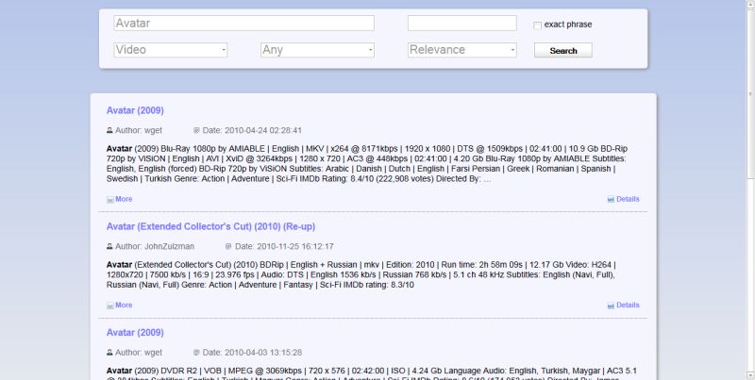The width and height of the screenshot is (755, 380).
Task: Click the date icon beside 2010-11-25 16:12:17
Action: (228, 246)
